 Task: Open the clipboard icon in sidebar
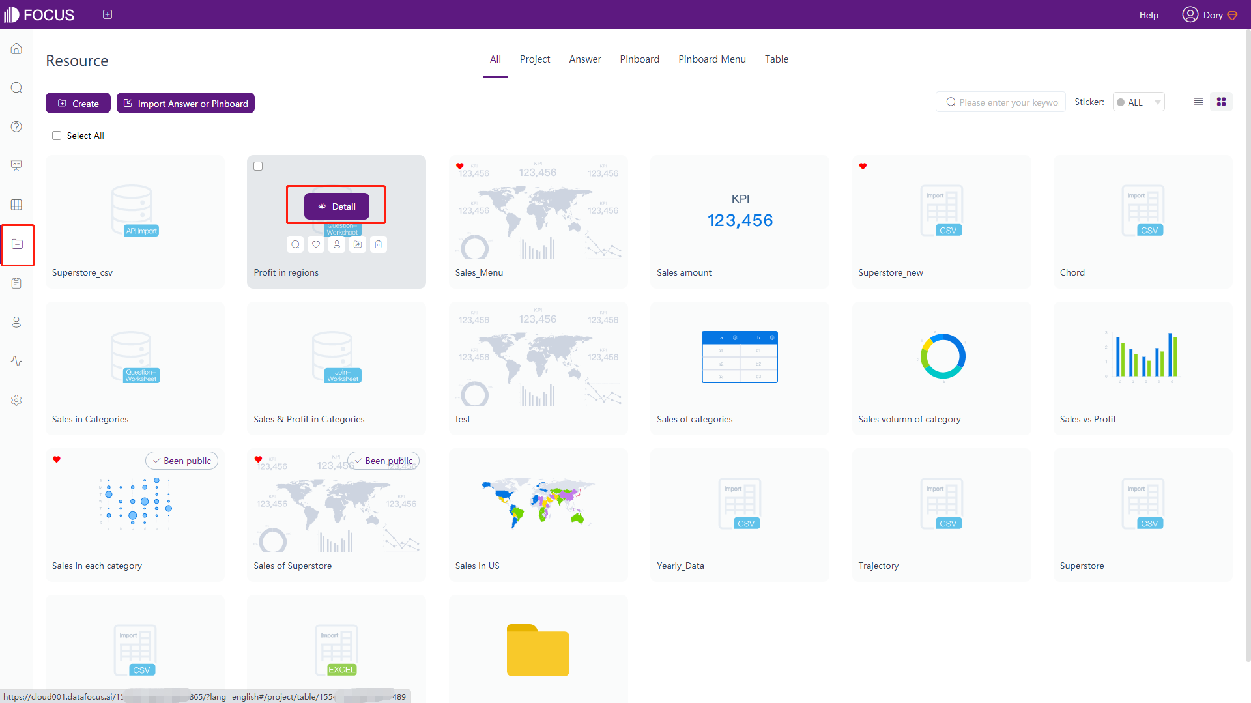17,283
